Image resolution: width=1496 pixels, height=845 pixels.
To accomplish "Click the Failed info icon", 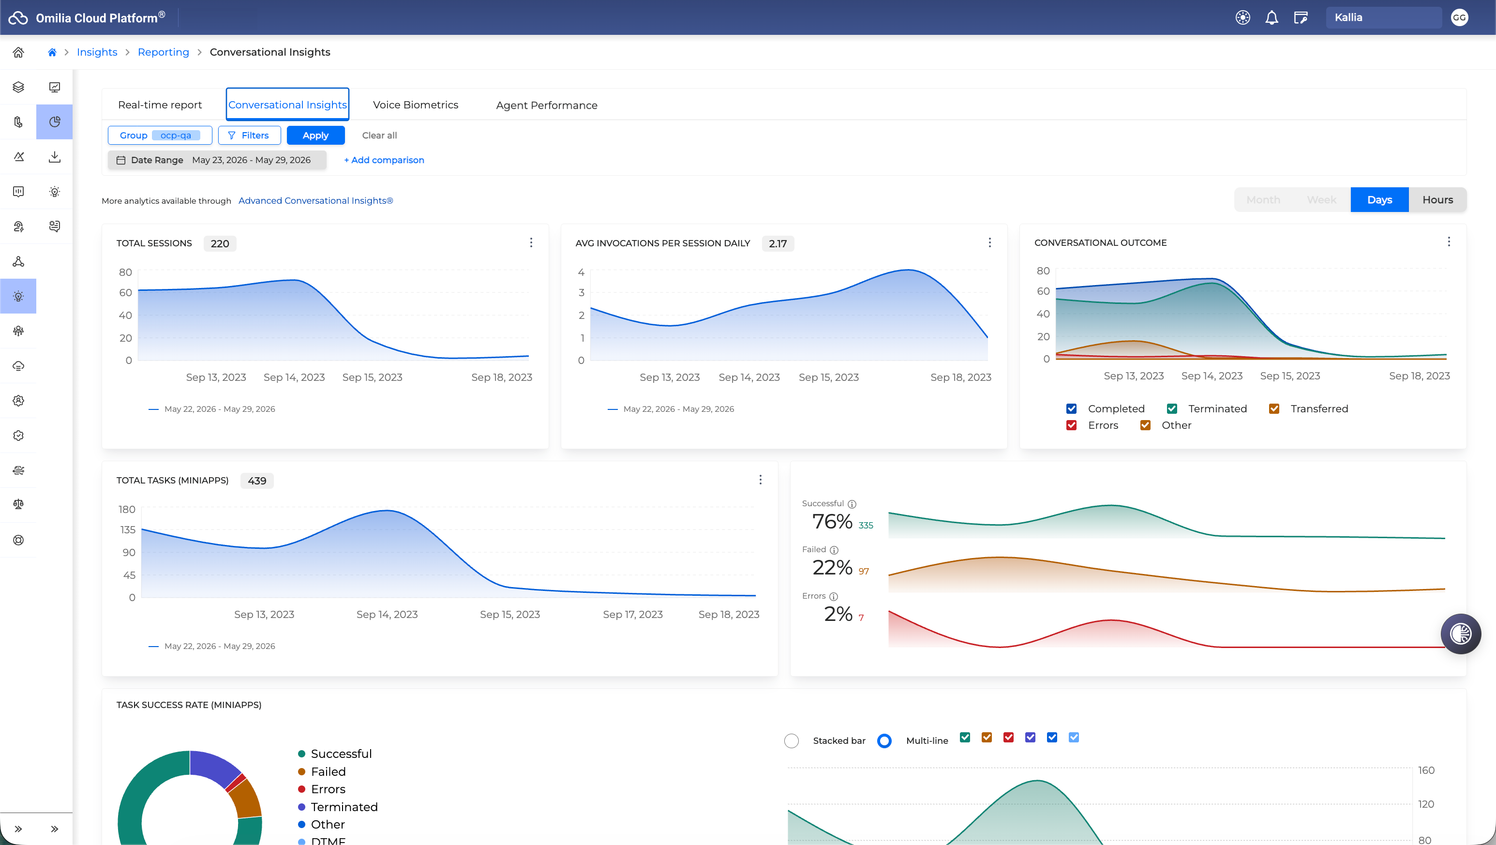I will point(834,550).
